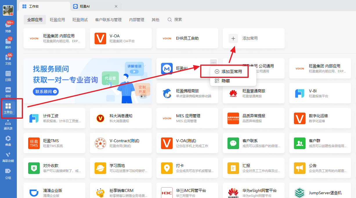The width and height of the screenshot is (356, 198).
Task: Open JumpServer堡垒机 app
Action: click(320, 191)
